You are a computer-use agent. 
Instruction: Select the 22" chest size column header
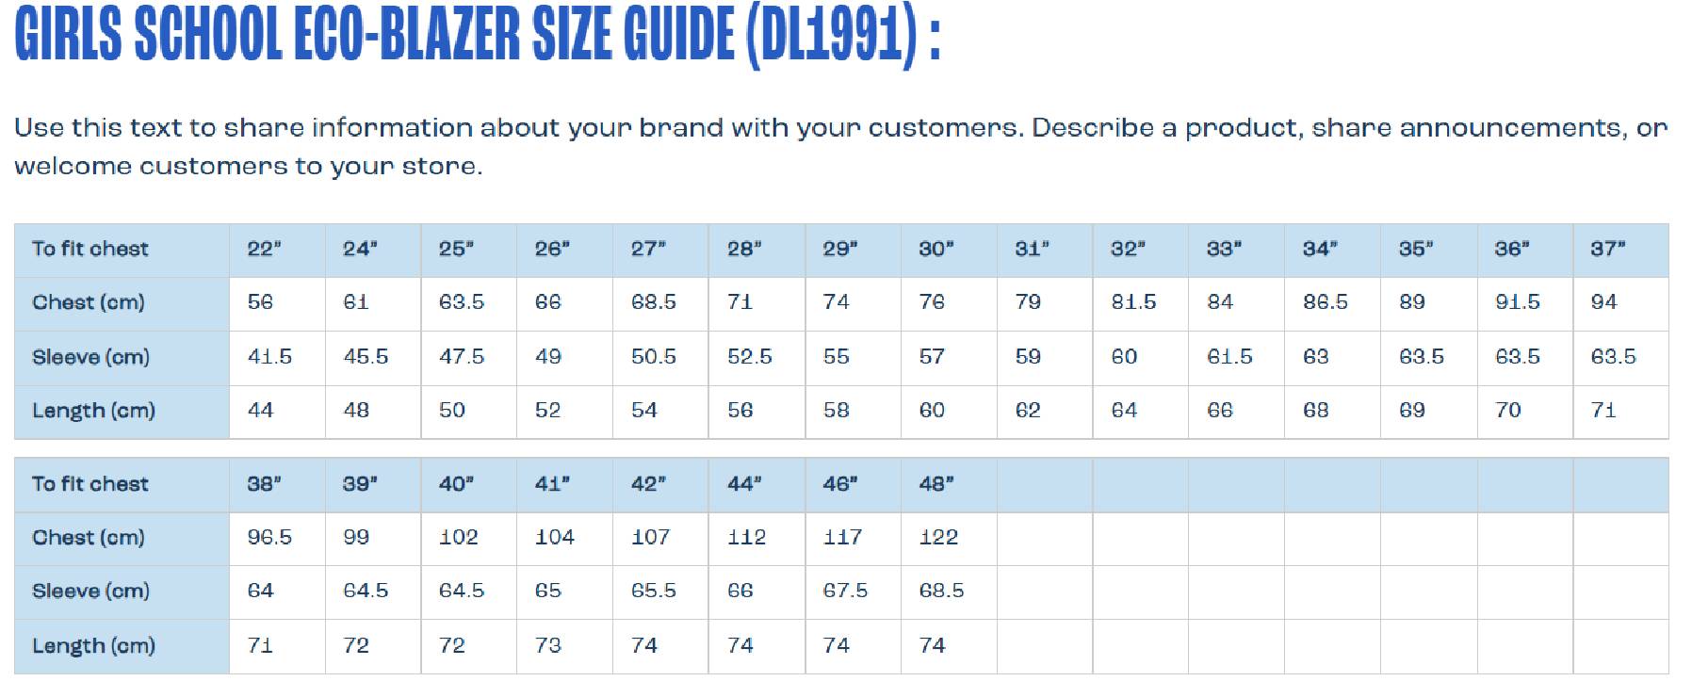point(265,250)
